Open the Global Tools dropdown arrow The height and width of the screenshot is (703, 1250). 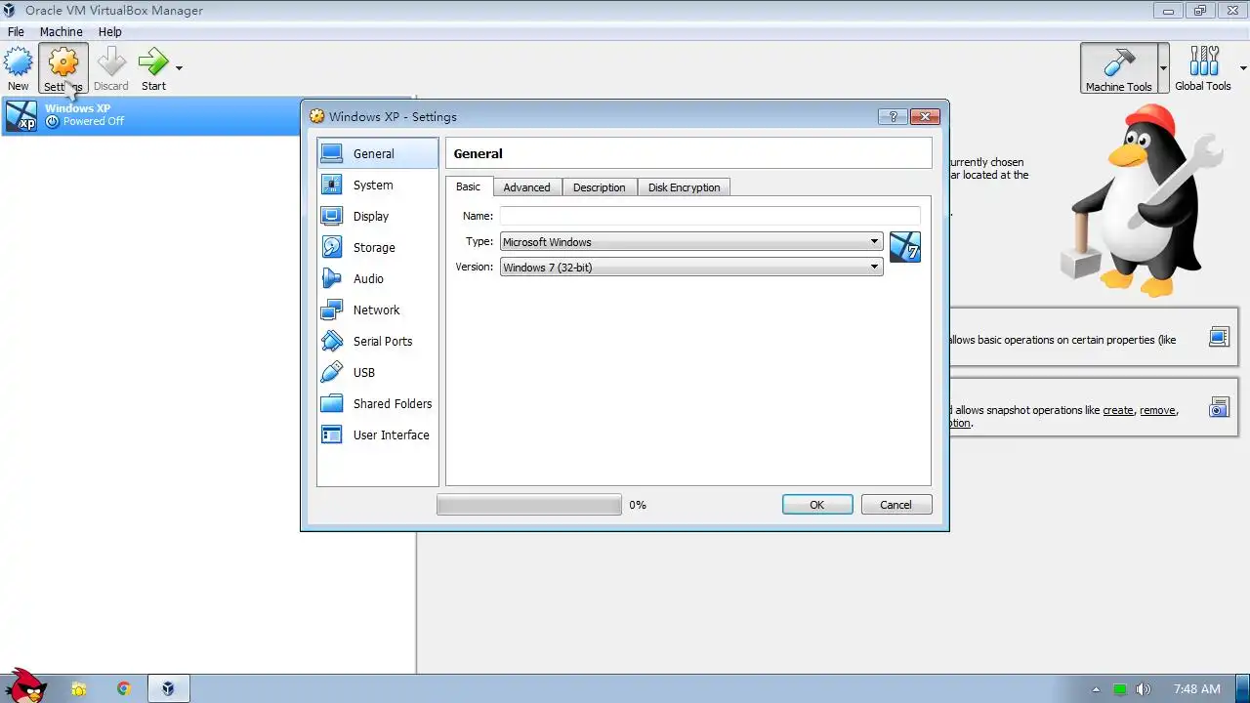[1242, 68]
